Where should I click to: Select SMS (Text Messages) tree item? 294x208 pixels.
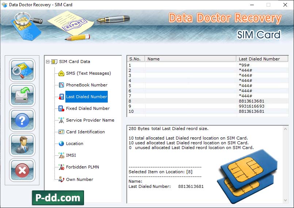point(88,73)
